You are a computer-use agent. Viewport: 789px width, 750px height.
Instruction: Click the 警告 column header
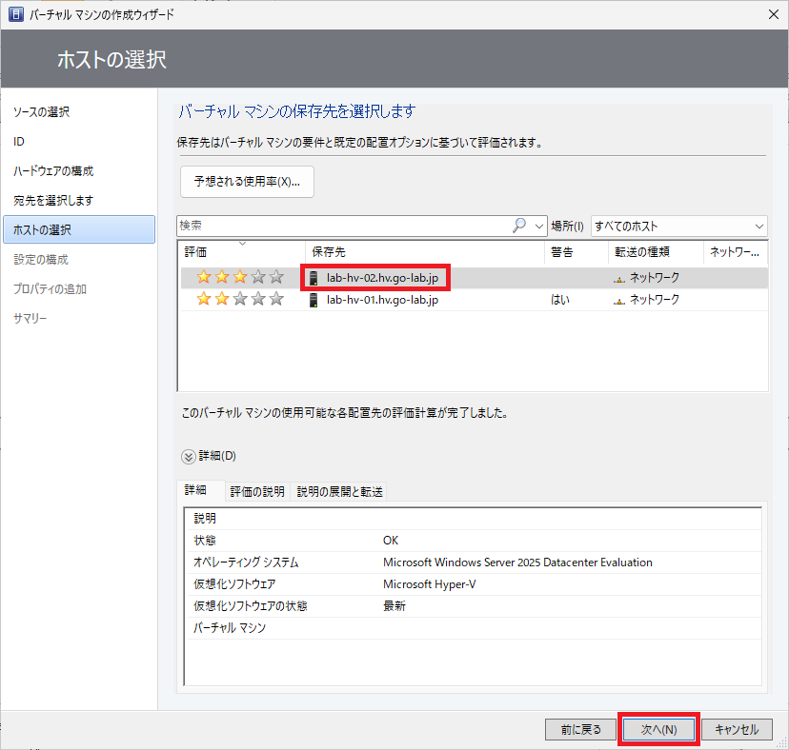577,252
